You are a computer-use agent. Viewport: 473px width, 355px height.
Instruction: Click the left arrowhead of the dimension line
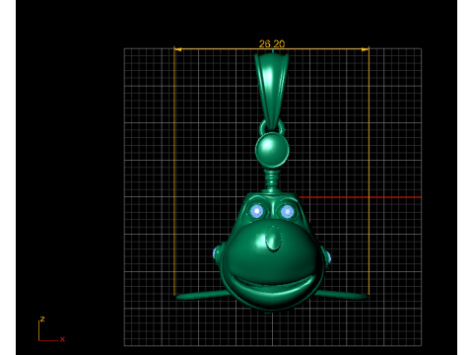(177, 49)
